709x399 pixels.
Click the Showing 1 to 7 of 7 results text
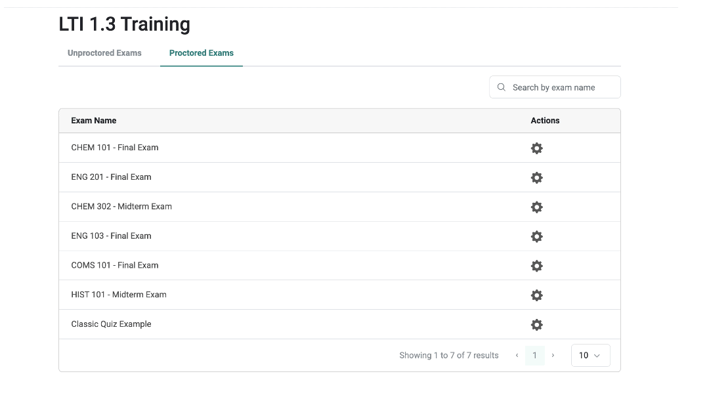[448, 355]
